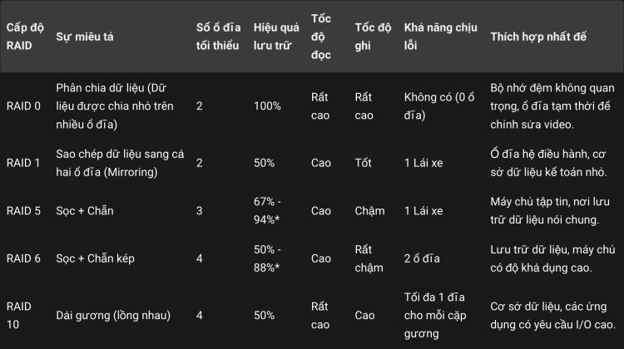Click the RAID 1 row label
The width and height of the screenshot is (624, 349).
click(23, 163)
